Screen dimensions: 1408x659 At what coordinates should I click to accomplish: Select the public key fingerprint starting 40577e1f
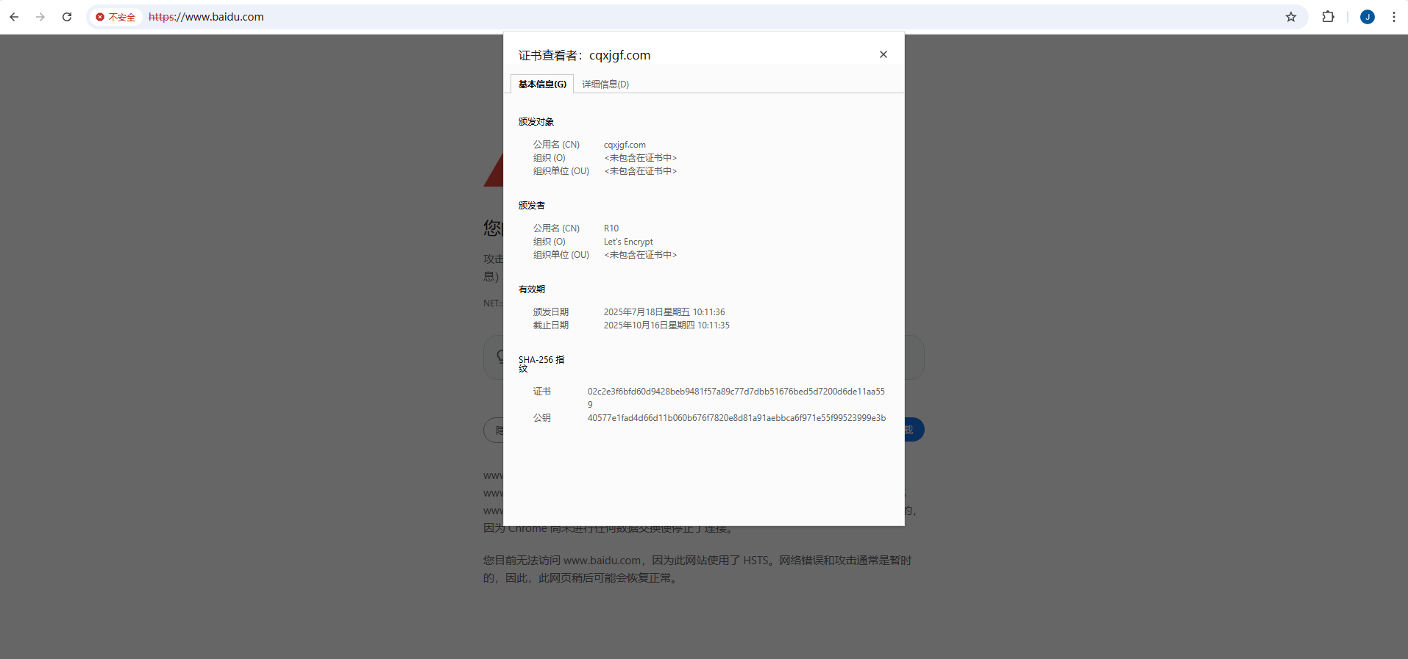(x=736, y=418)
